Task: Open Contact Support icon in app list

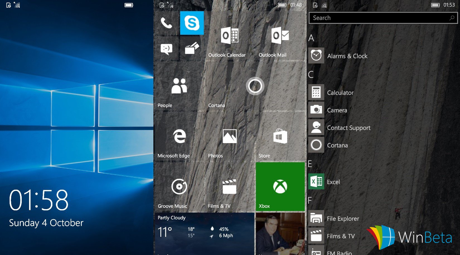Action: coord(316,127)
